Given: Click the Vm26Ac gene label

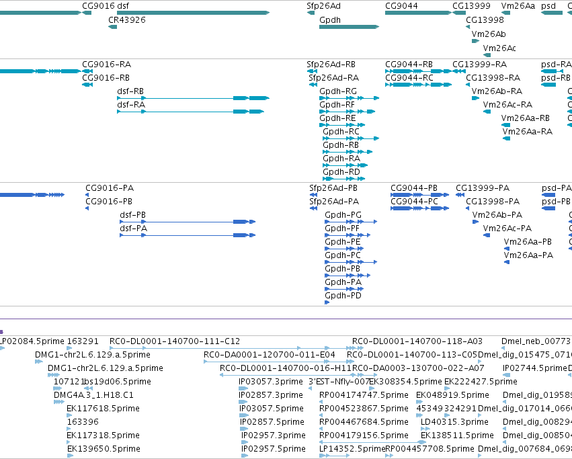Looking at the screenshot, I should coord(499,48).
